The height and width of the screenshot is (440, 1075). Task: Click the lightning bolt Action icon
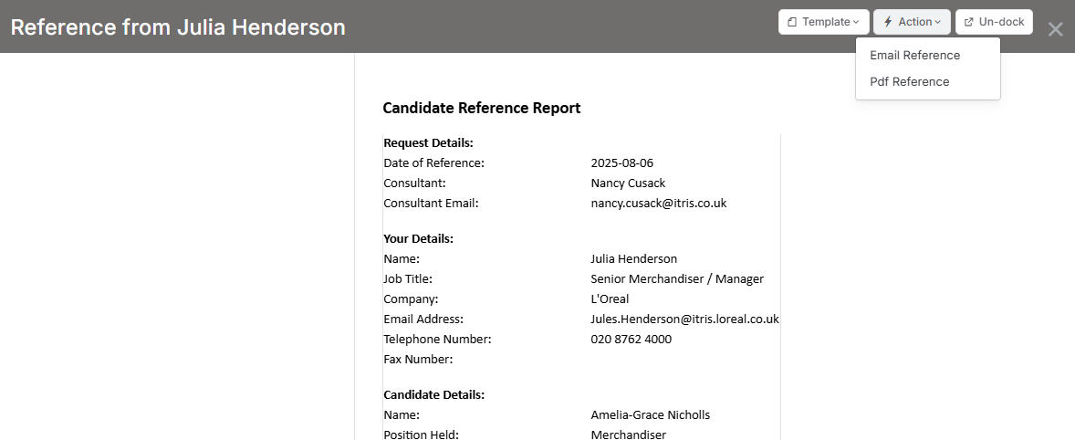coord(888,22)
